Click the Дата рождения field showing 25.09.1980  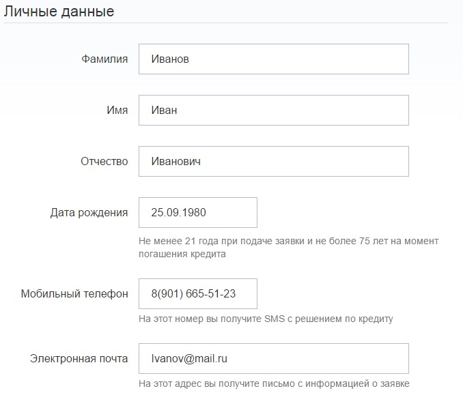point(197,213)
